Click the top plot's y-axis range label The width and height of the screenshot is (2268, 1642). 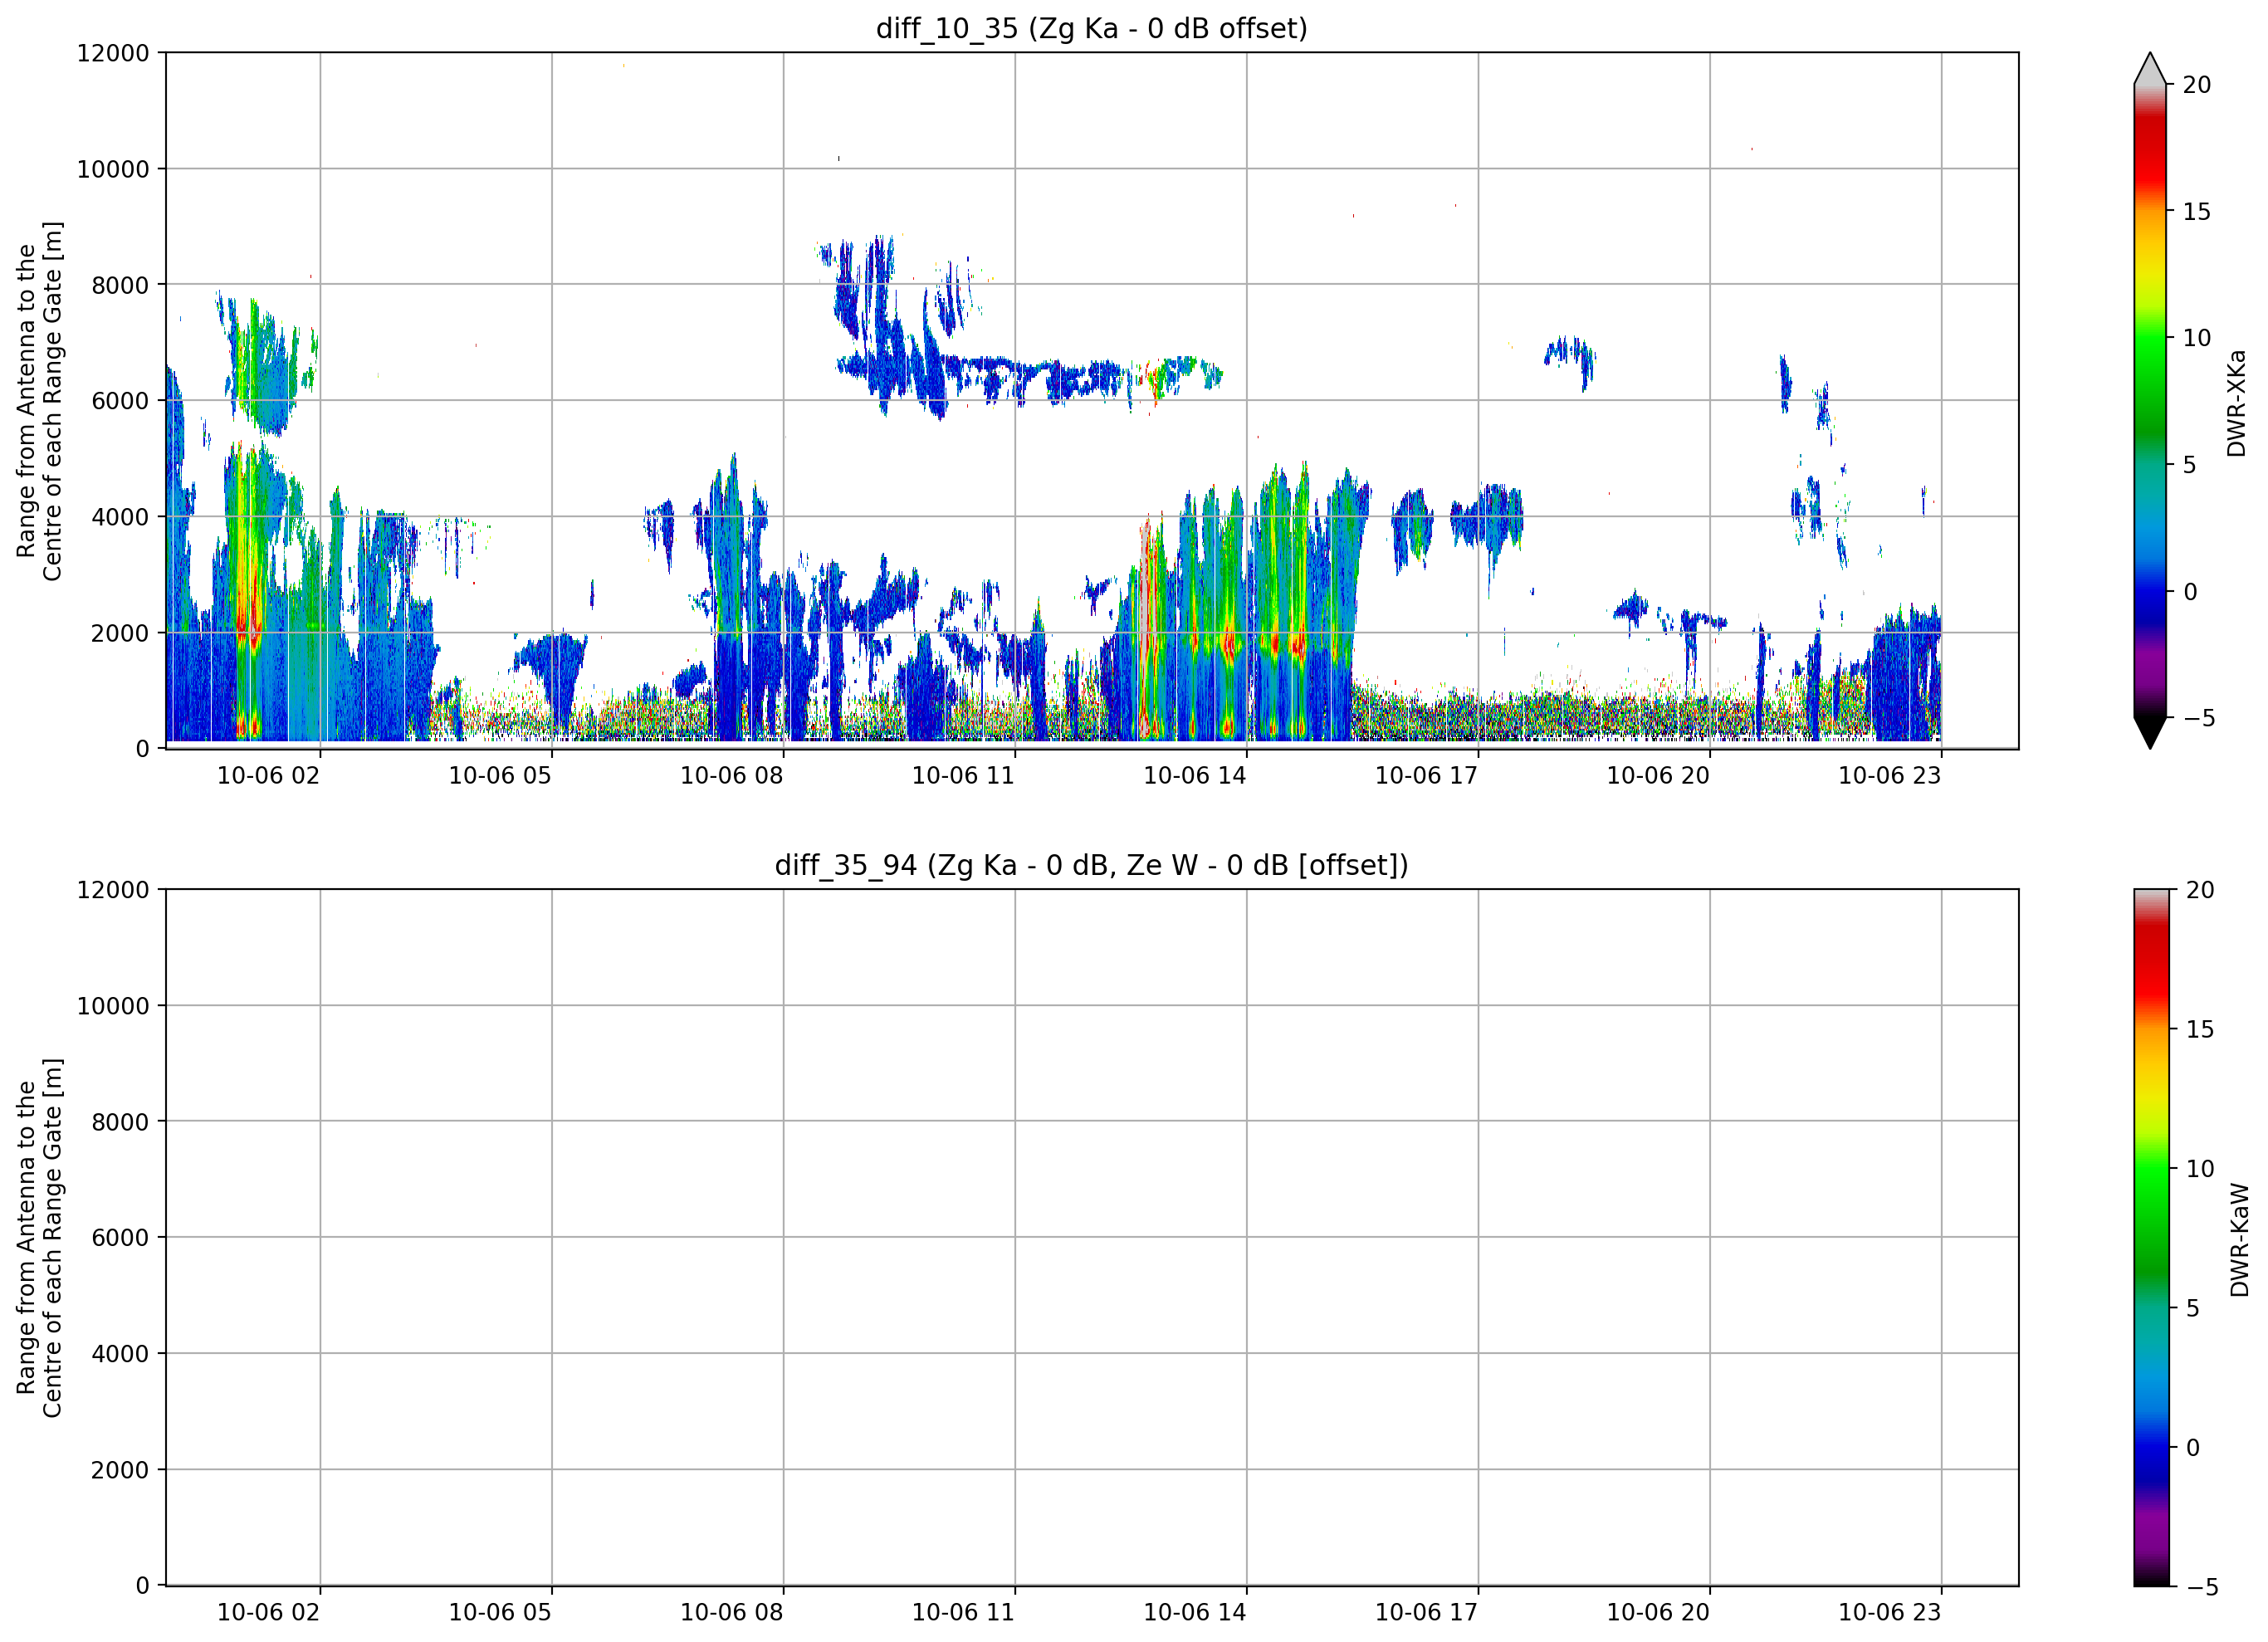click(39, 401)
